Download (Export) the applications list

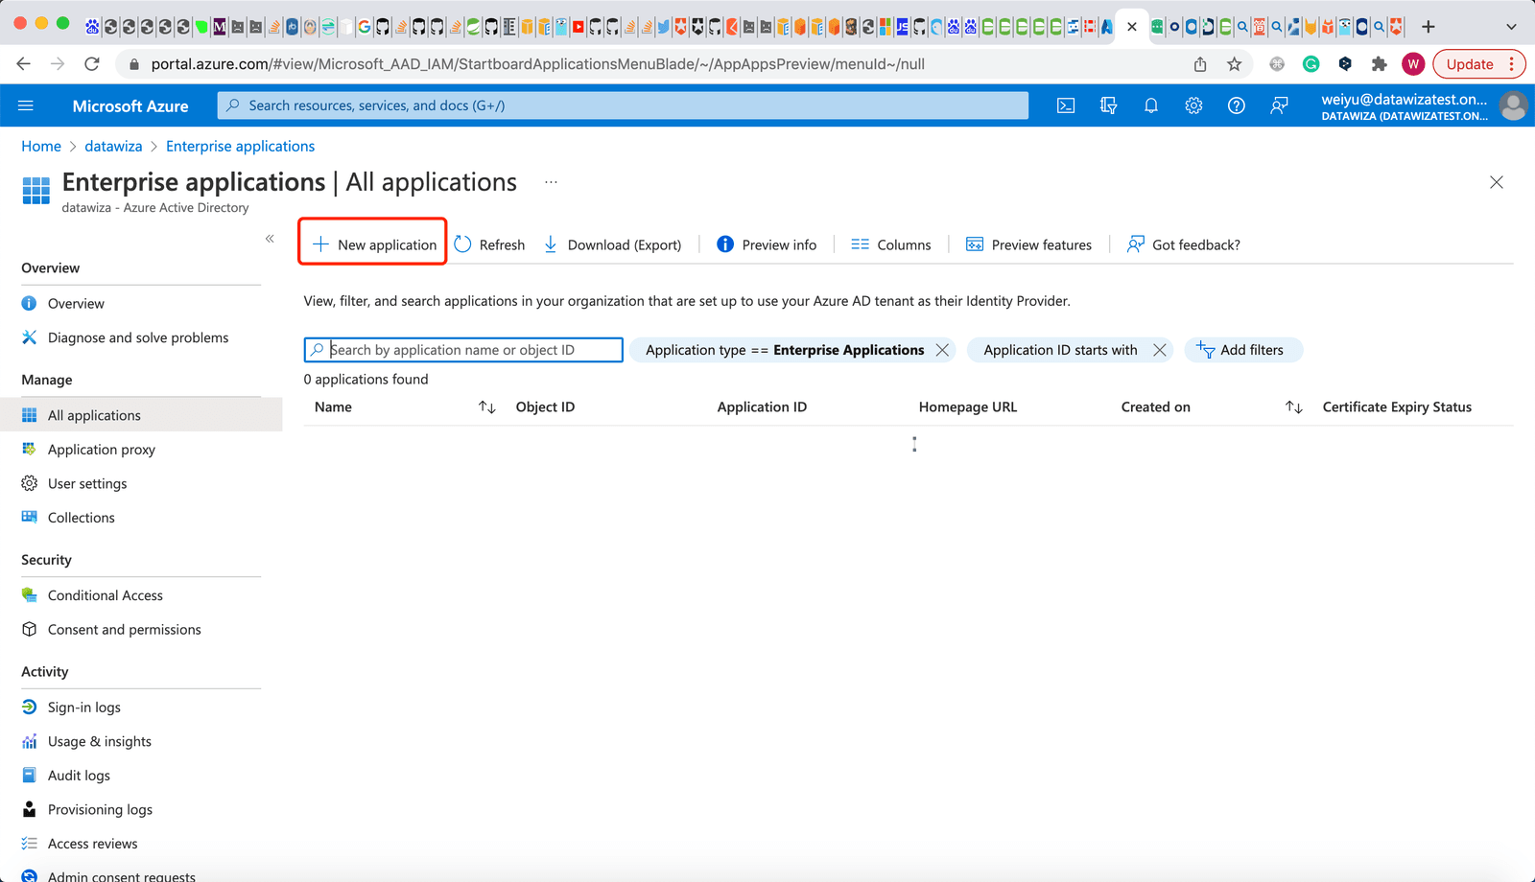[x=612, y=244]
